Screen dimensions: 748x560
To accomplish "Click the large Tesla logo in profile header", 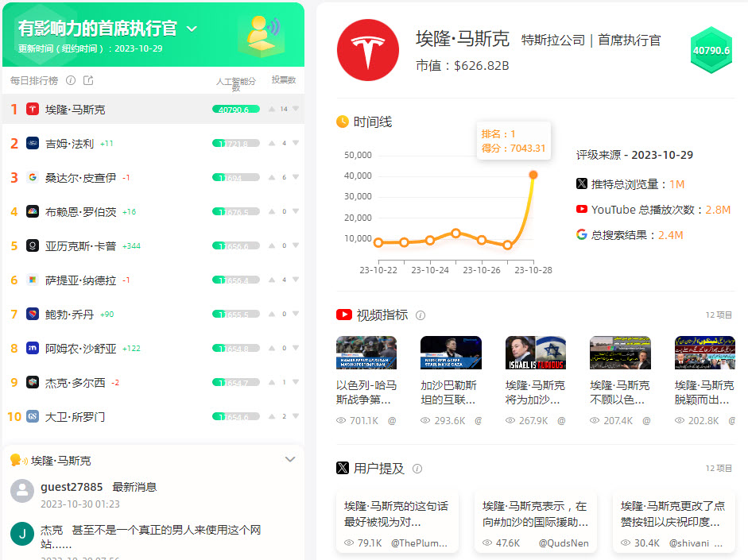I will pos(368,50).
